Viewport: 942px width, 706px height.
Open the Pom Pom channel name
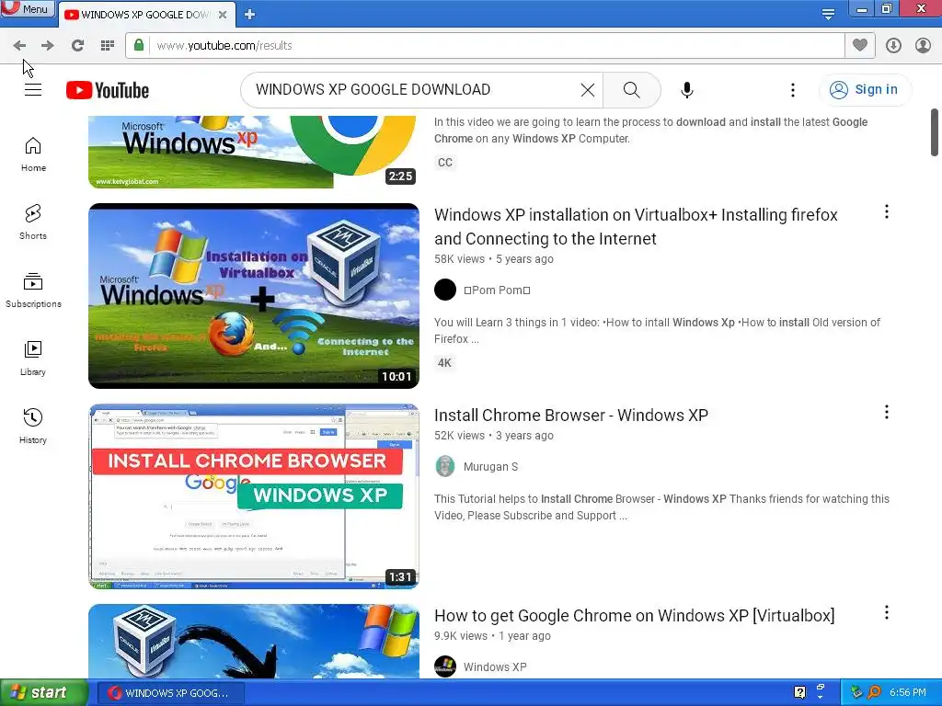(497, 290)
